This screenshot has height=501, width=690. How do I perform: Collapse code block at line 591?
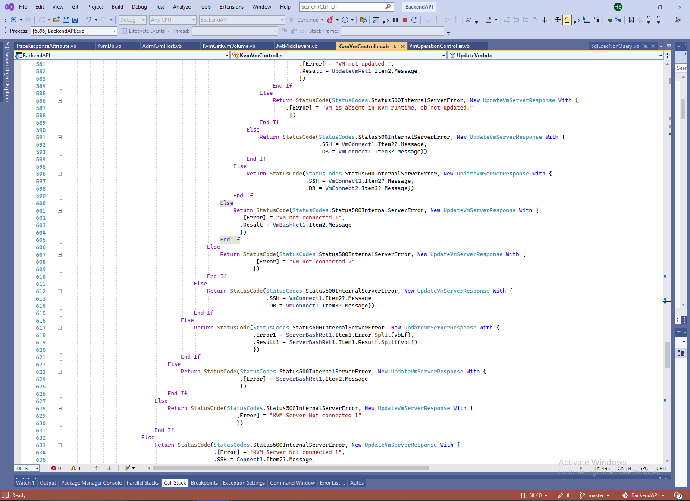click(60, 137)
